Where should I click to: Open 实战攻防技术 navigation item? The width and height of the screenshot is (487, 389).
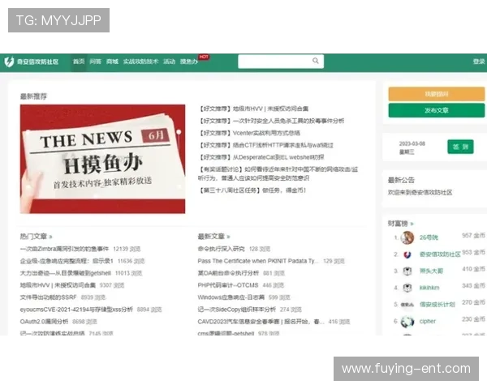coord(140,62)
